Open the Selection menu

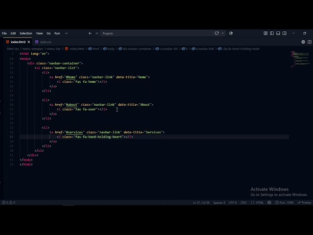(x=26, y=33)
